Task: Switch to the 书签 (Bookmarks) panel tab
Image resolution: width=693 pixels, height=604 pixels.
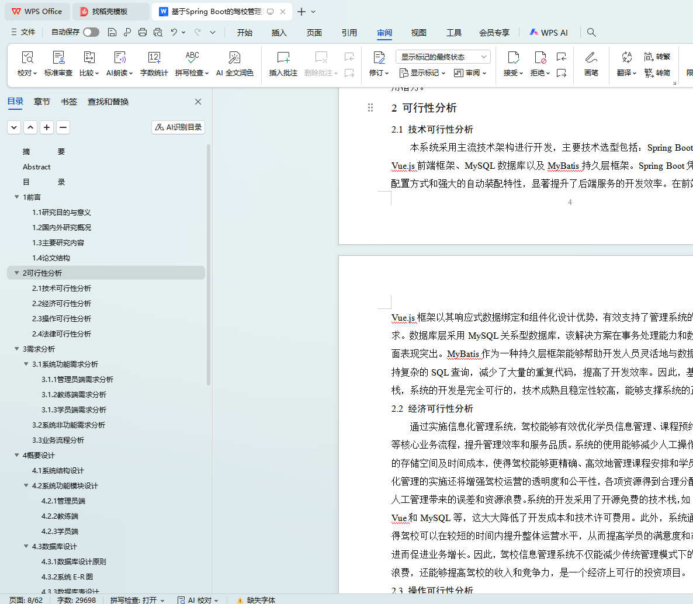Action: pos(69,102)
